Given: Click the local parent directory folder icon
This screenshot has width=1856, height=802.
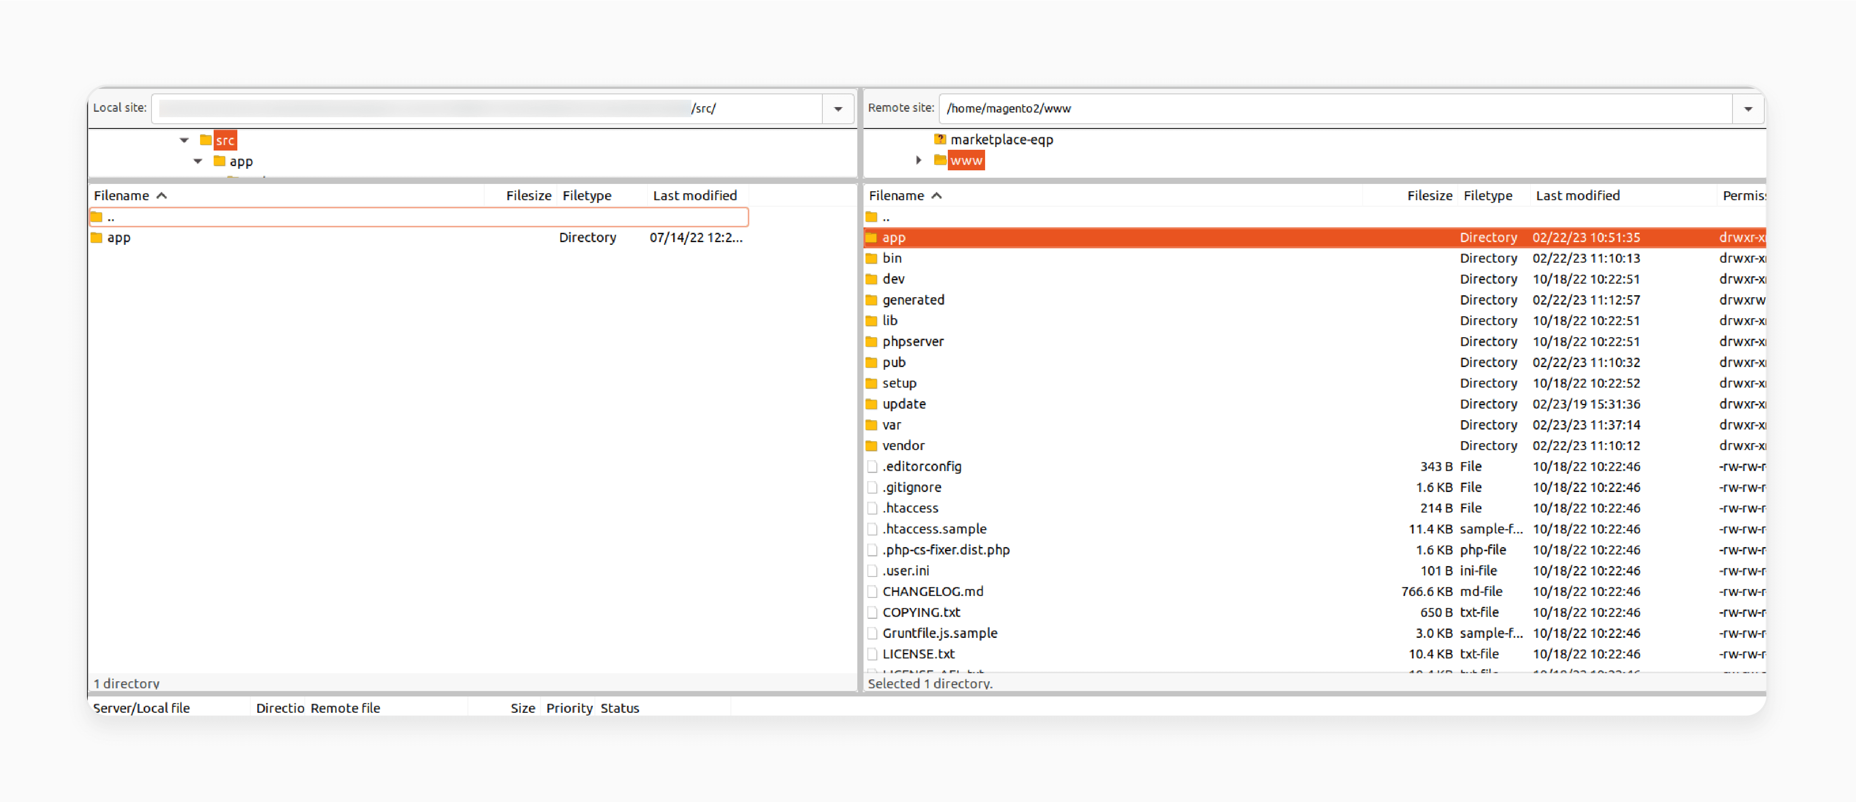Looking at the screenshot, I should click(97, 217).
